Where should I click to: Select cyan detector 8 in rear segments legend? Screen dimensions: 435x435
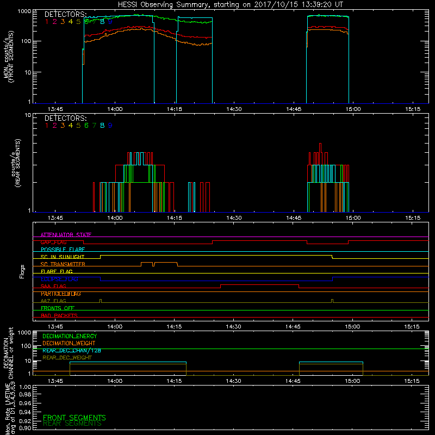(x=102, y=126)
